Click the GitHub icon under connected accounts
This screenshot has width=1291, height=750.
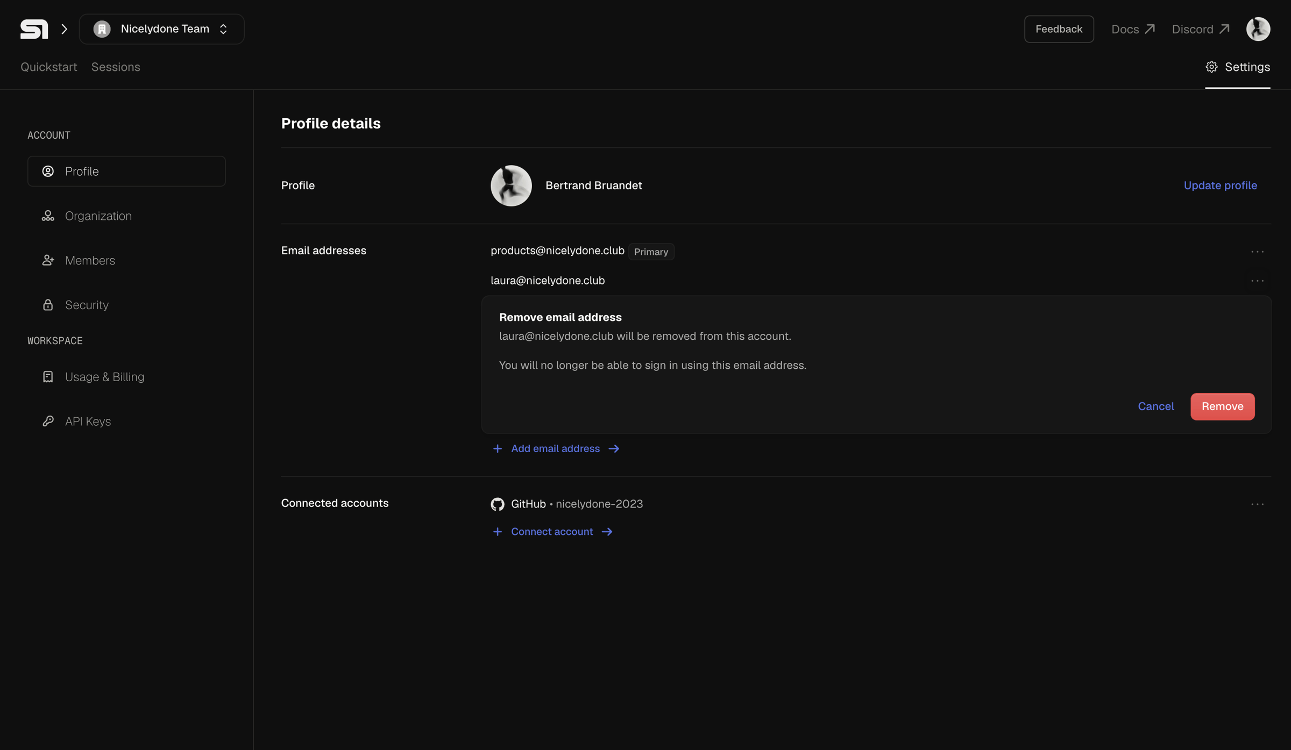coord(498,504)
